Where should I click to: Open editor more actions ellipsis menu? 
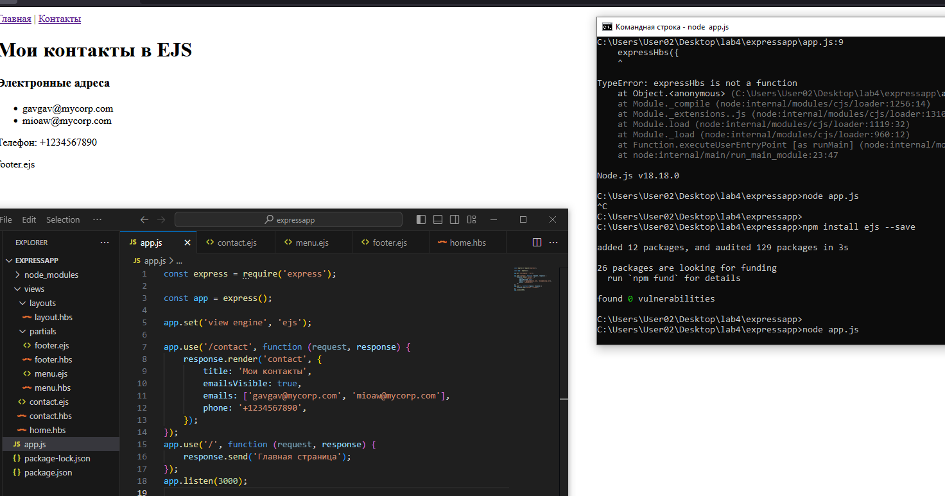553,243
